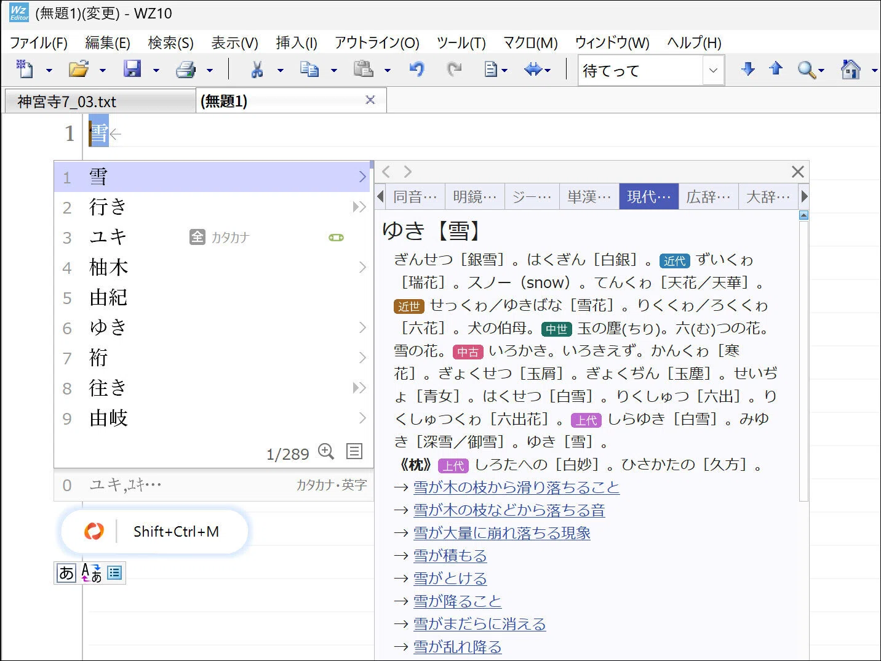Image resolution: width=881 pixels, height=661 pixels.
Task: Open dropdown arrow next to Print icon
Action: click(x=210, y=70)
